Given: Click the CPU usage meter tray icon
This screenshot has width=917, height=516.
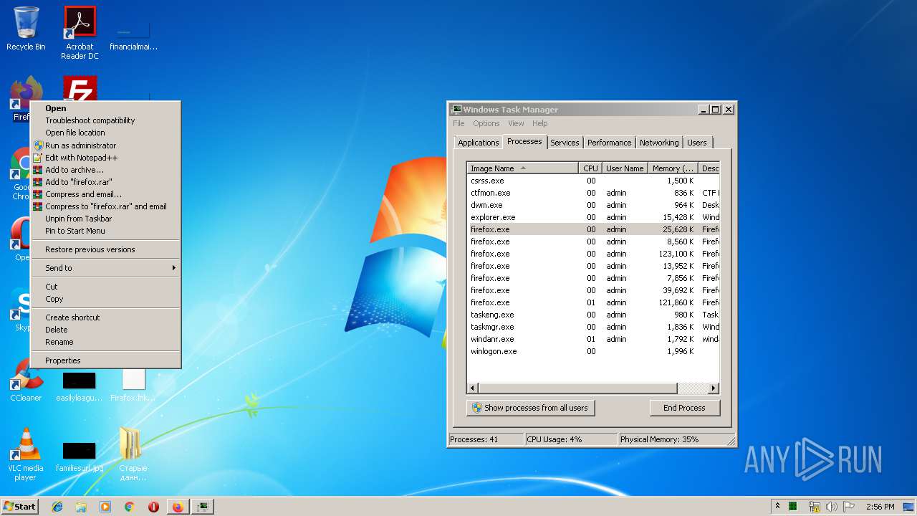Looking at the screenshot, I should [793, 507].
